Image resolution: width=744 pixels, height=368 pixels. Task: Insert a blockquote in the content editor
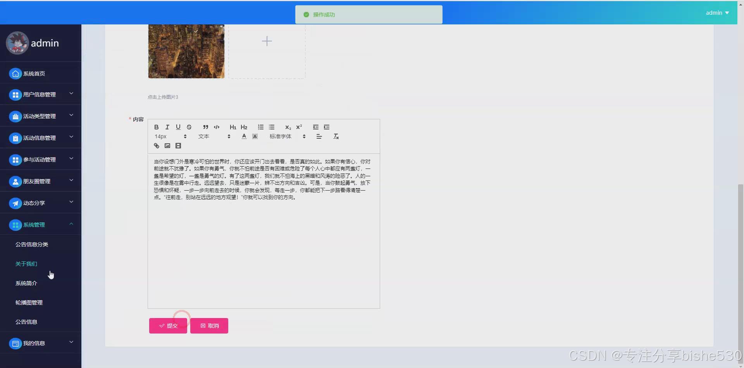pyautogui.click(x=205, y=127)
